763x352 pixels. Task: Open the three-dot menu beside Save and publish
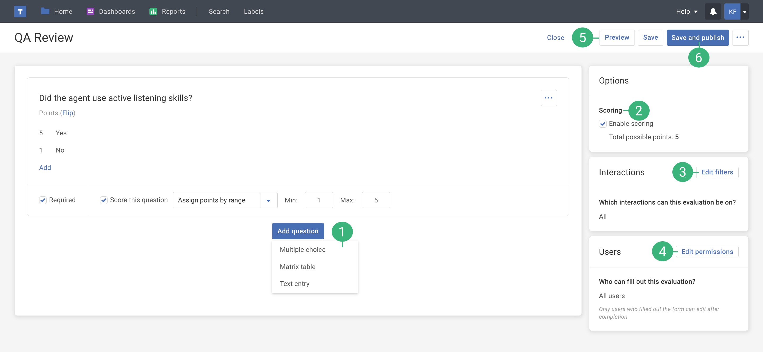point(740,38)
